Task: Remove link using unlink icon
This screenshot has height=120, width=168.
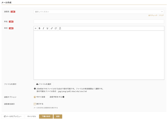Action: click(x=56, y=28)
